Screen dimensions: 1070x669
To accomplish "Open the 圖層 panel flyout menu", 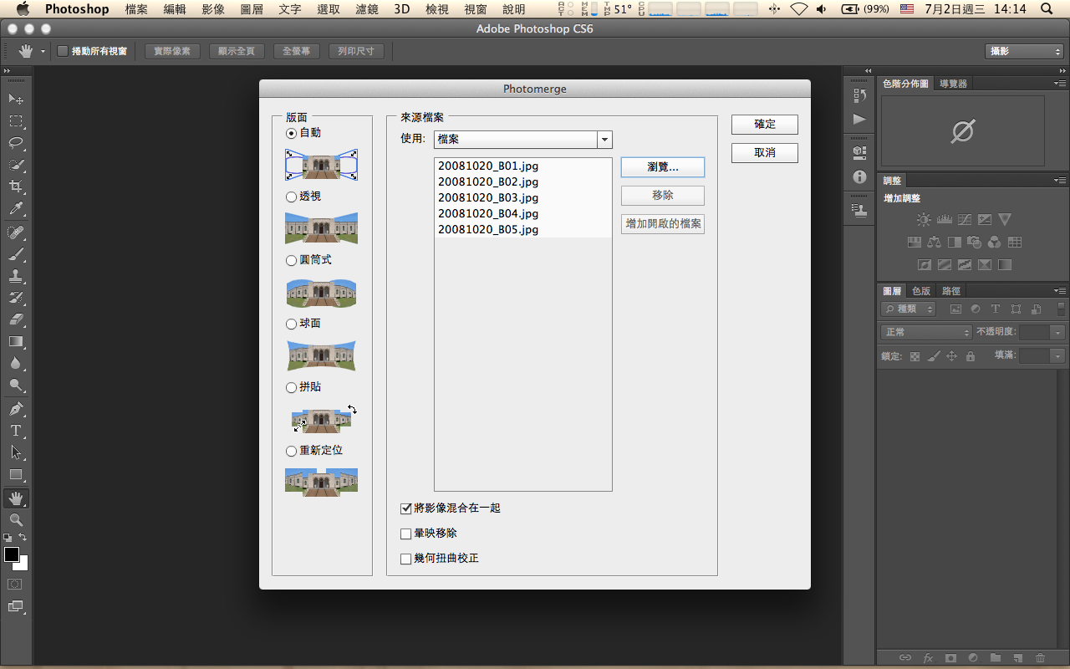I will (x=1060, y=290).
